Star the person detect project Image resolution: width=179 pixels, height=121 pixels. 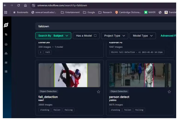click(x=169, y=92)
